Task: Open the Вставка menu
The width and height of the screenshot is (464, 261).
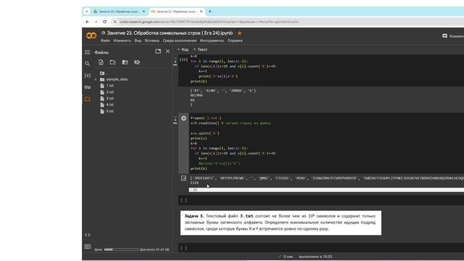Action: (152, 41)
